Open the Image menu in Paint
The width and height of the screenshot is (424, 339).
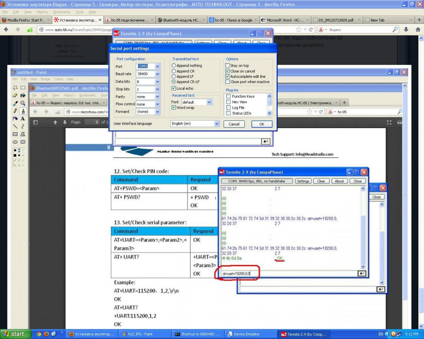click(45, 79)
